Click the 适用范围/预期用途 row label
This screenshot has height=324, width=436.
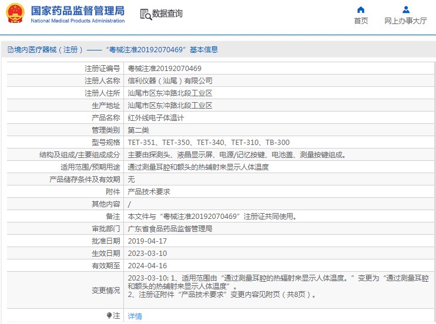pos(90,167)
